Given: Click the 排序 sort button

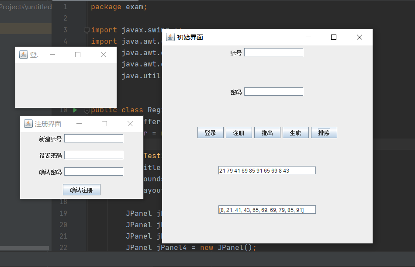Looking at the screenshot, I should (x=324, y=132).
